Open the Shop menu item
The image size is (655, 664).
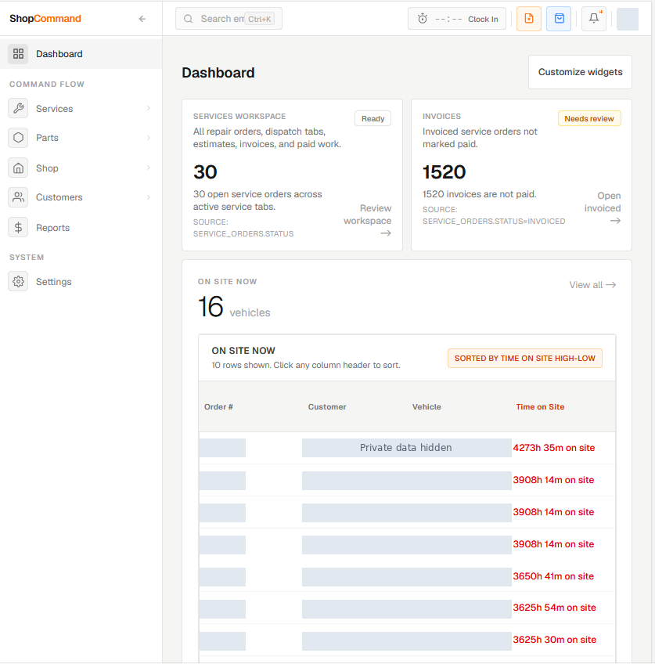coord(81,168)
